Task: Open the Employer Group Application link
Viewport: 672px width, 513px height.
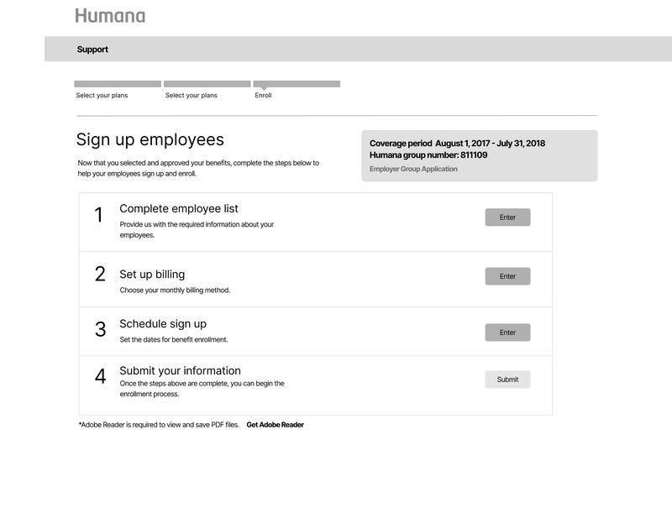Action: point(413,169)
